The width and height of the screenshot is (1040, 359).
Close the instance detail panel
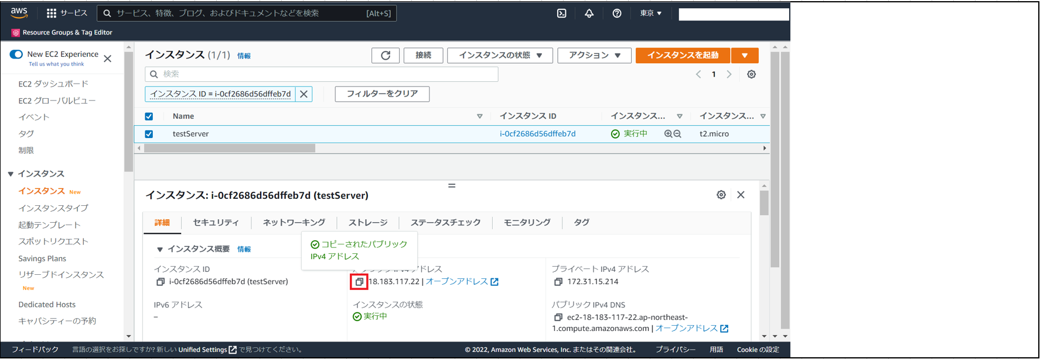click(741, 195)
